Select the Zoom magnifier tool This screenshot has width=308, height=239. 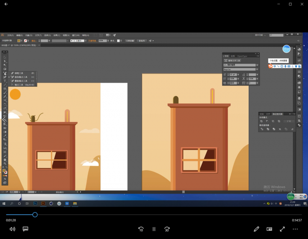pyautogui.click(x=5, y=164)
